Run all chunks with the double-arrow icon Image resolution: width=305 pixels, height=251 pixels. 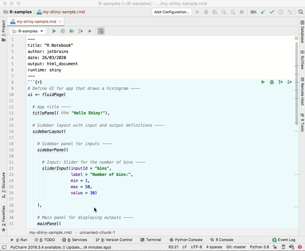click(x=72, y=31)
